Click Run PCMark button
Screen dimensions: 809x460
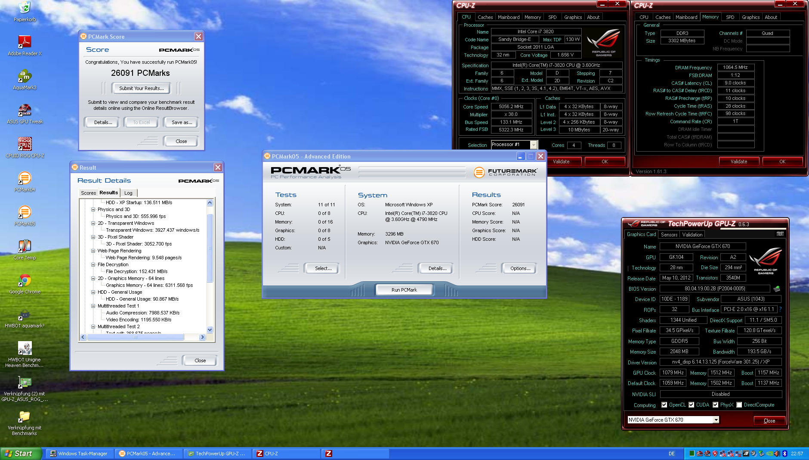404,290
